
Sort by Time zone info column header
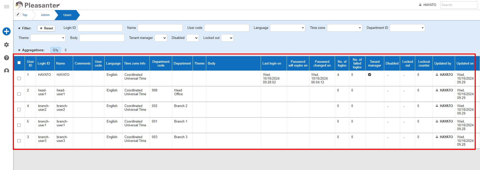[136, 64]
